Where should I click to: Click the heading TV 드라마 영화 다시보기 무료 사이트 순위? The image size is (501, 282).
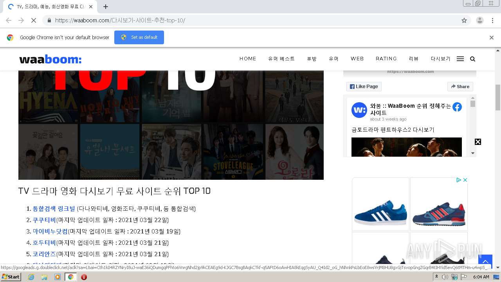click(x=114, y=191)
